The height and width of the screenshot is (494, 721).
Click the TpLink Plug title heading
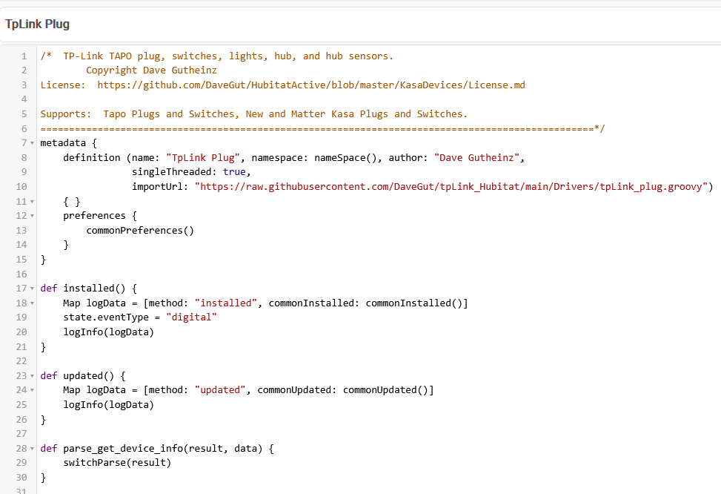pos(37,24)
